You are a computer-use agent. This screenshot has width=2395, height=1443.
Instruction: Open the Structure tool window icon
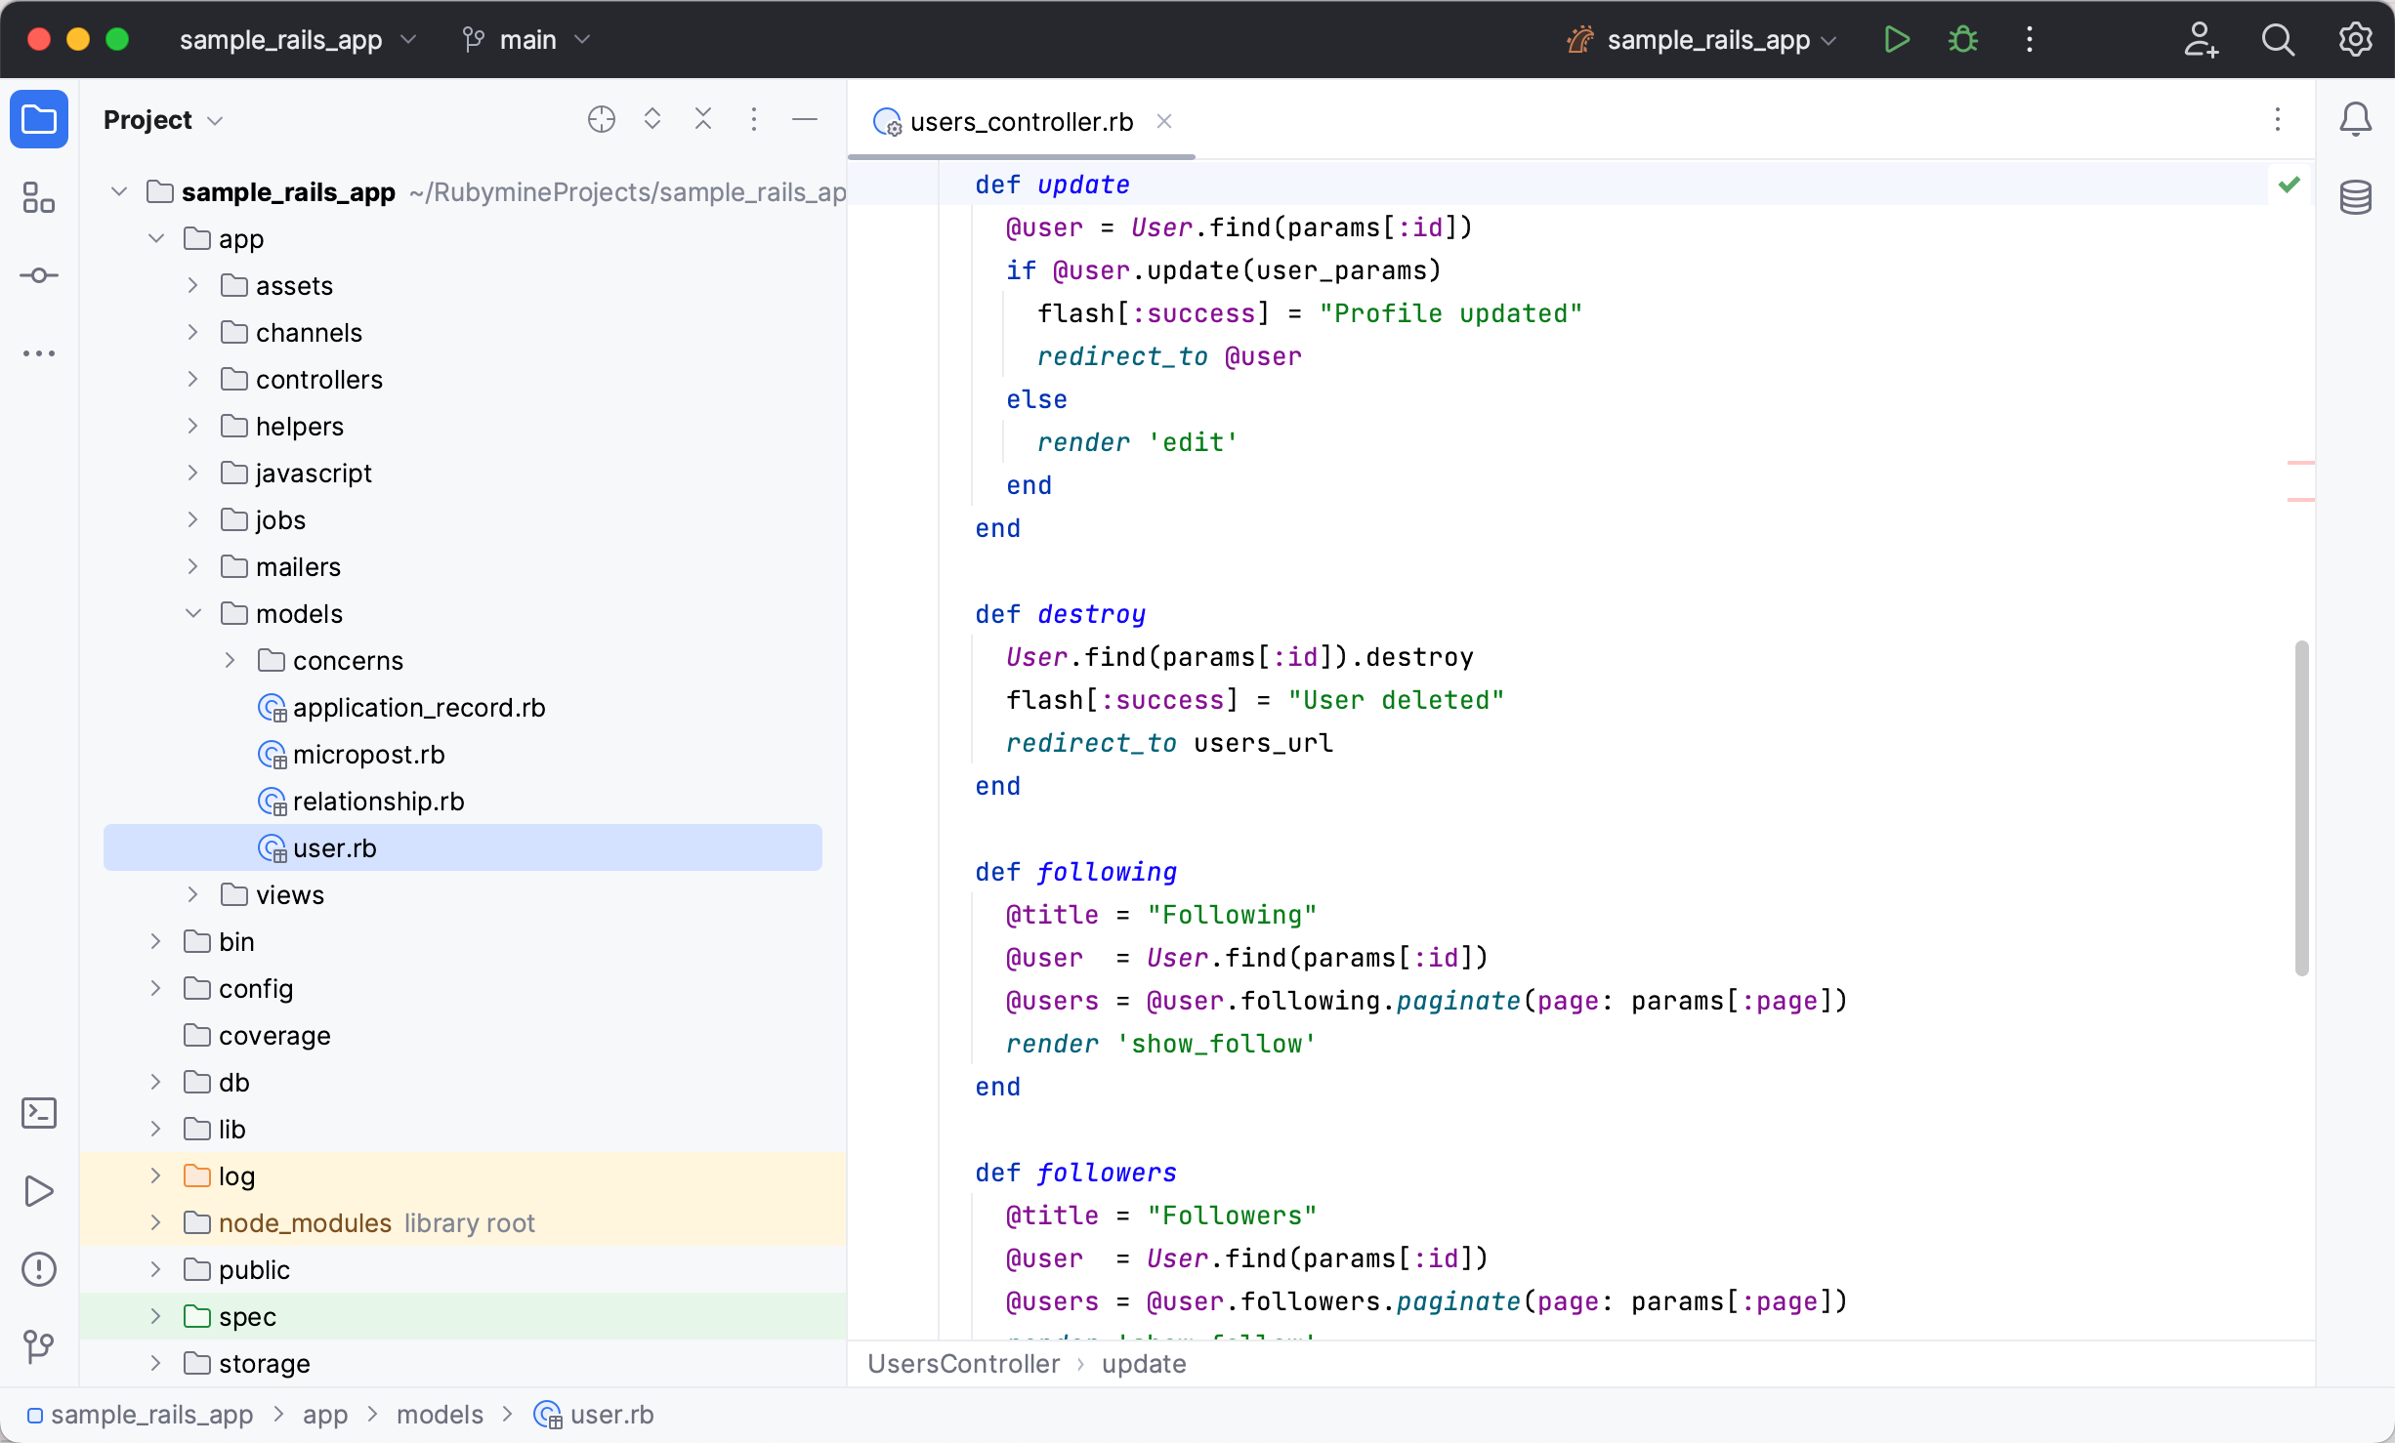tap(39, 198)
